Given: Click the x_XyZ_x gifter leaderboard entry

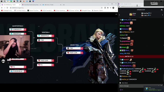Looking at the screenshot, I should click(146, 15).
